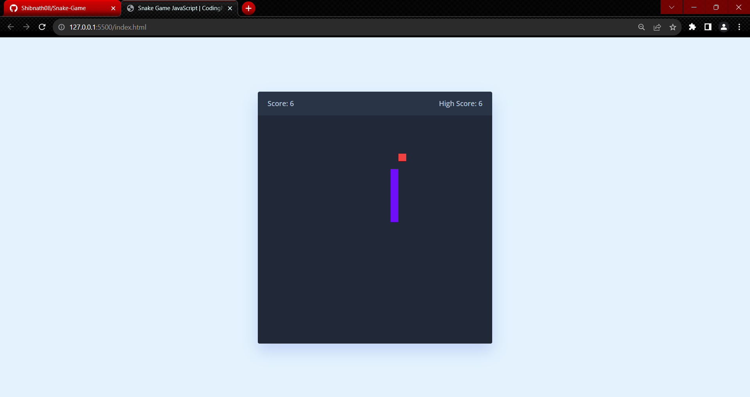Click the back navigation arrow
The image size is (750, 397).
[11, 27]
